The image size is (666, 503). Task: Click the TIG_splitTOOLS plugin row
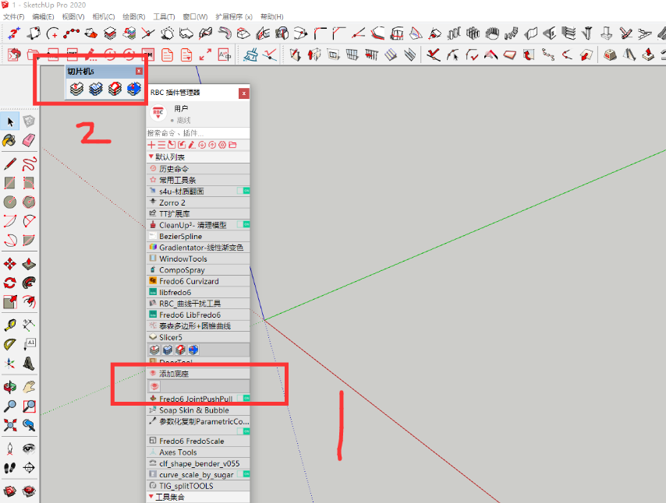coord(198,486)
